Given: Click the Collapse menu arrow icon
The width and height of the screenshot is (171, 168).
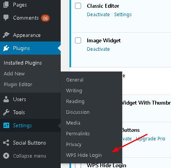Looking at the screenshot, I should [6, 156].
